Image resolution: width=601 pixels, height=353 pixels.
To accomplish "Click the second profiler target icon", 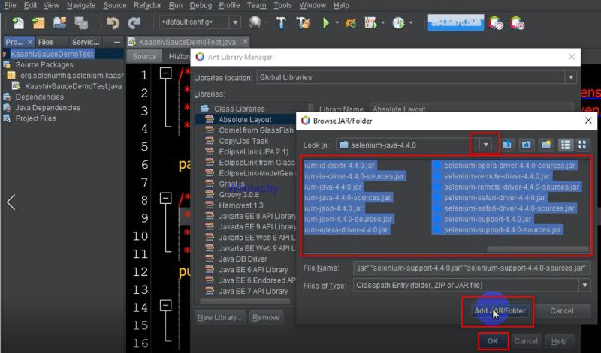I will click(517, 23).
